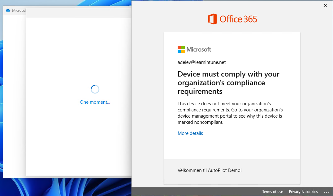Click the noncompliant device description paragraph
Screen dimensions: 333x196
[x=230, y=113]
